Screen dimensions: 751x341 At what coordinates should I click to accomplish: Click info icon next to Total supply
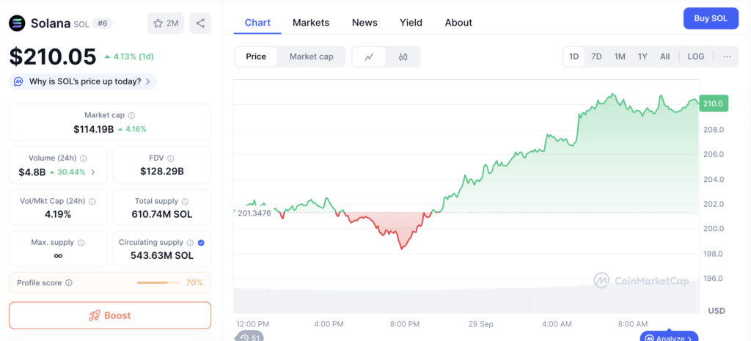(185, 201)
